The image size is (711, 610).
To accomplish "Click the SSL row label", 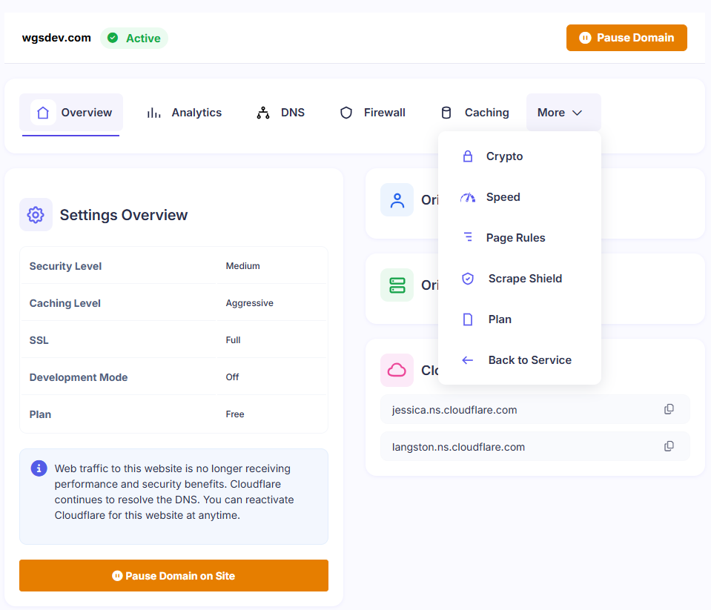I will pyautogui.click(x=39, y=340).
